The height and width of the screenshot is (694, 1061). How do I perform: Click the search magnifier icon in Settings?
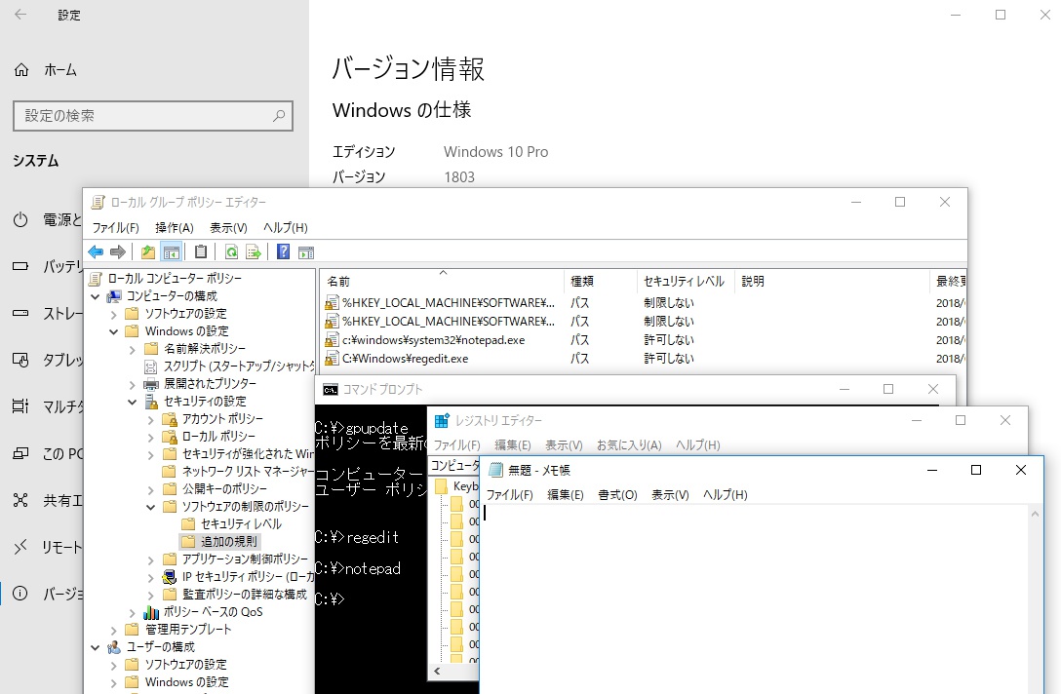[279, 116]
